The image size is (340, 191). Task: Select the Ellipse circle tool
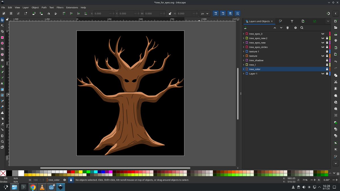point(2,43)
